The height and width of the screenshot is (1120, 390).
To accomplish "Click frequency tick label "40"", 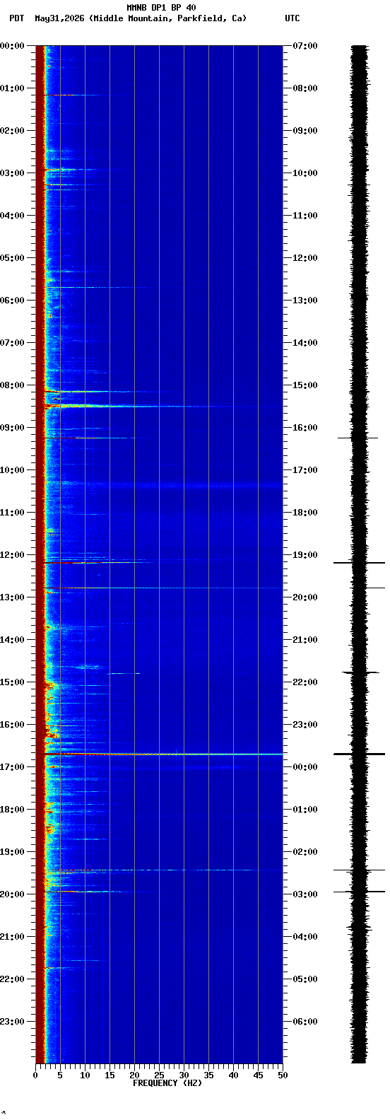I will (233, 1075).
